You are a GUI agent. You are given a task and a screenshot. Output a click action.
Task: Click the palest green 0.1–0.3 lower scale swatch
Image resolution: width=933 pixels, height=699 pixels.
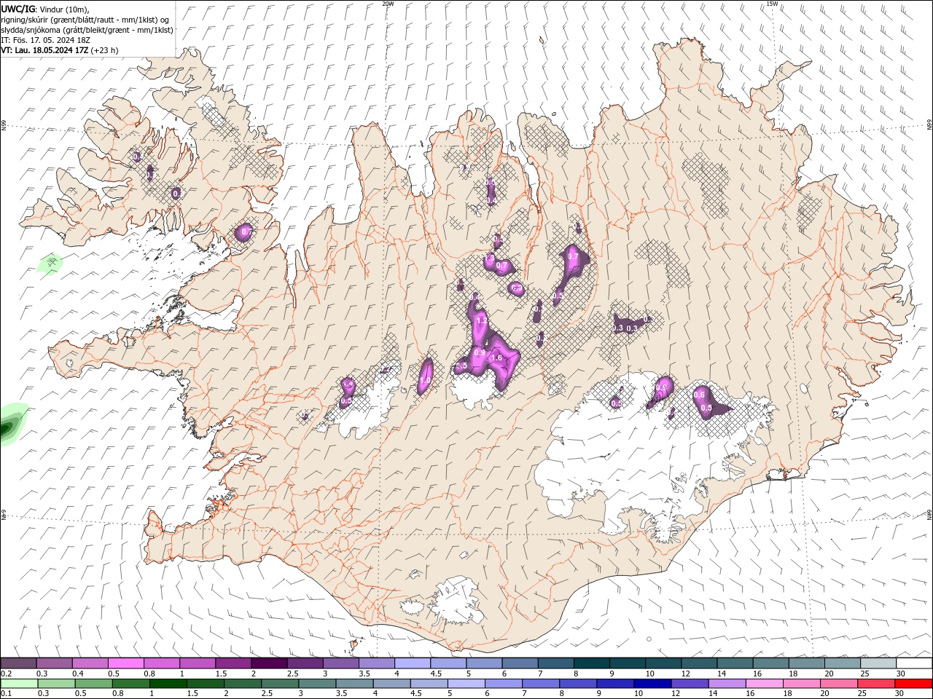(x=19, y=684)
